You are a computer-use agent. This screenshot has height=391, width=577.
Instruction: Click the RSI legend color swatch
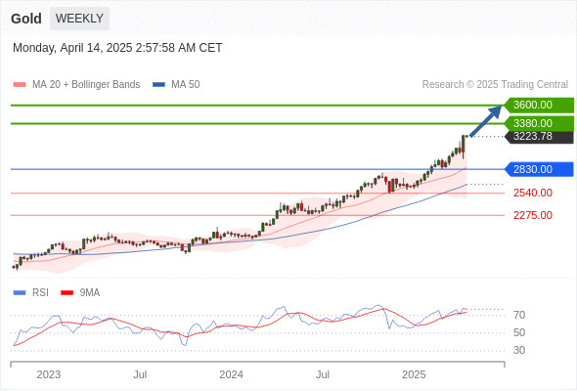(20, 293)
